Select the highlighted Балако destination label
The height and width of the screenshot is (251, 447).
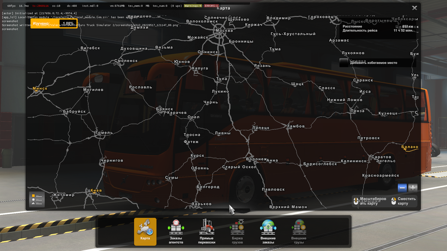click(x=410, y=147)
